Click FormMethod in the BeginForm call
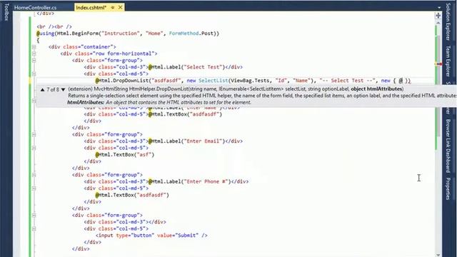 (184, 34)
